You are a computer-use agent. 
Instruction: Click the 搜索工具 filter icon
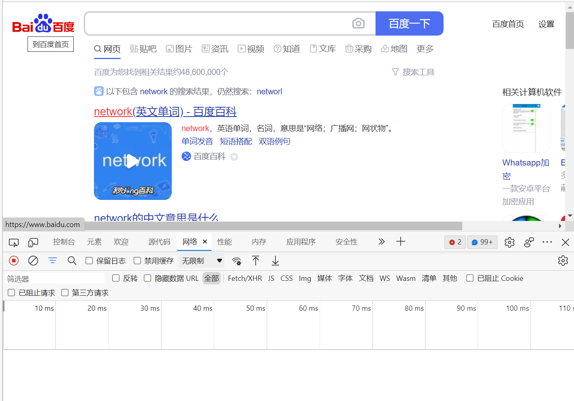pyautogui.click(x=395, y=72)
